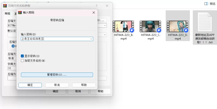Enable the 加密文件名称 checkbox
The width and height of the screenshot is (217, 109).
click(22, 61)
